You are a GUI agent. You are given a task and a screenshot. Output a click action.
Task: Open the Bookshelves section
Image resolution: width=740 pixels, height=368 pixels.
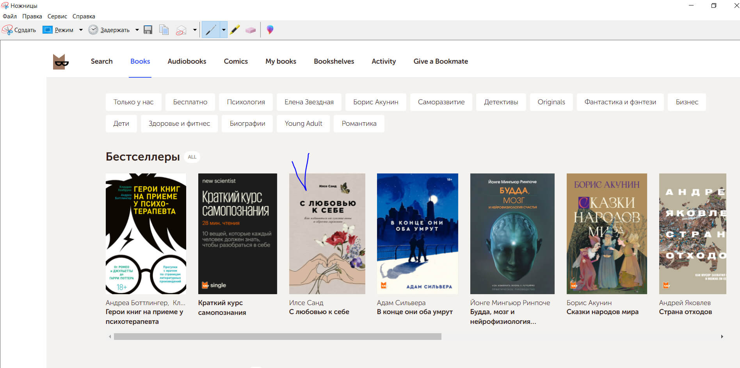(x=334, y=61)
